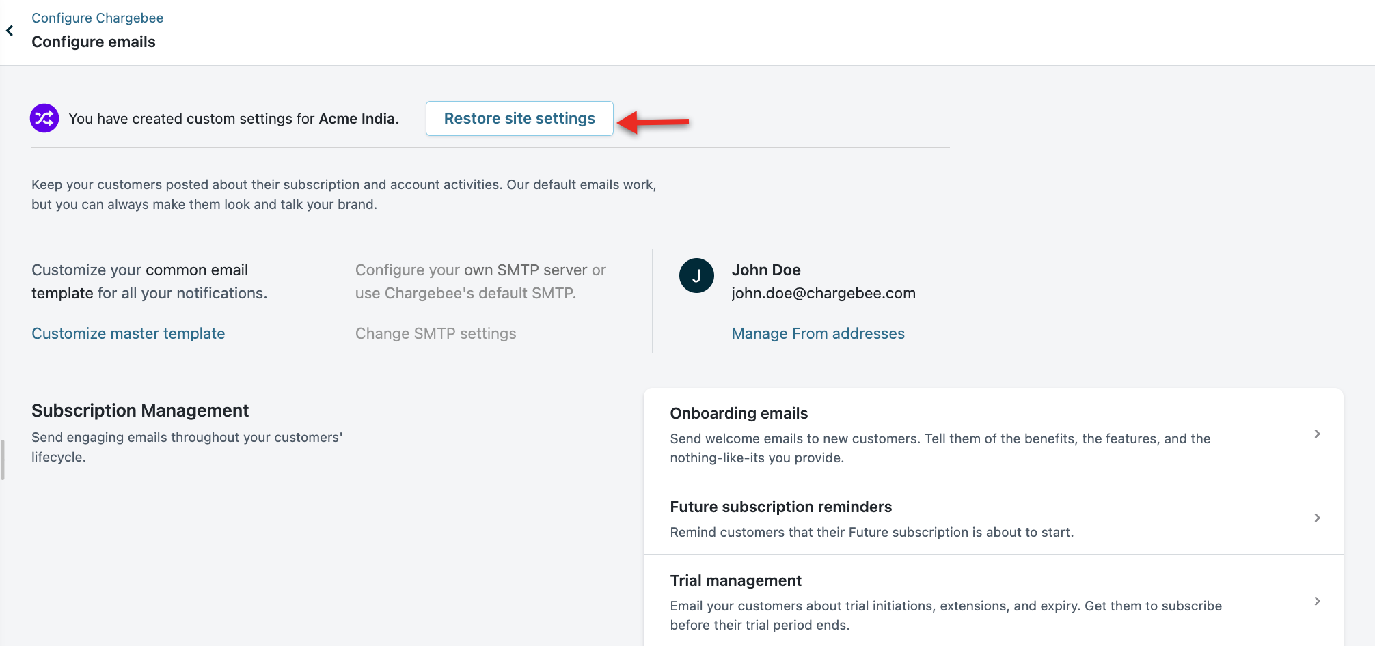Select the Onboarding emails title
This screenshot has height=646, width=1375.
[x=738, y=413]
